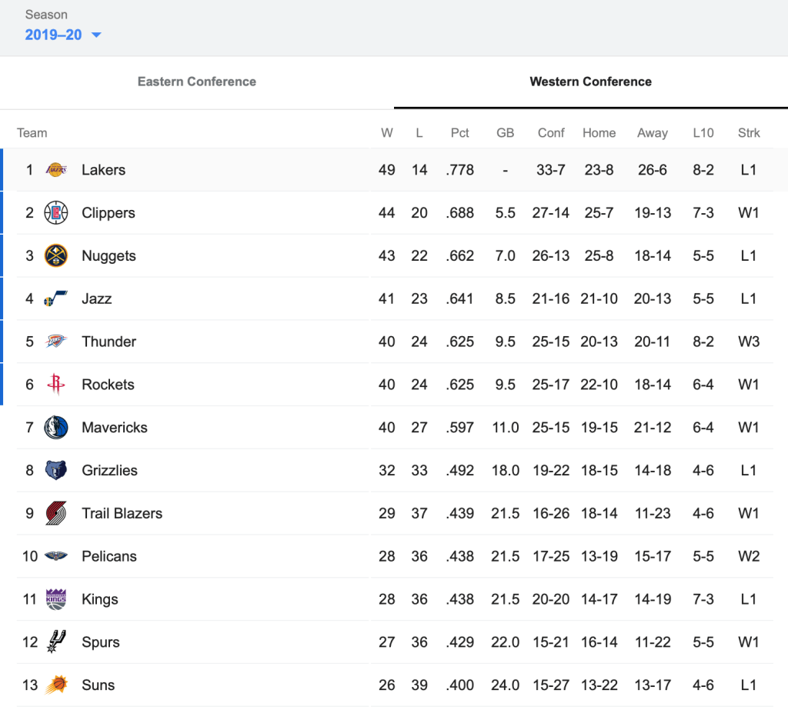Click the Strk column header
788x710 pixels.
click(748, 133)
